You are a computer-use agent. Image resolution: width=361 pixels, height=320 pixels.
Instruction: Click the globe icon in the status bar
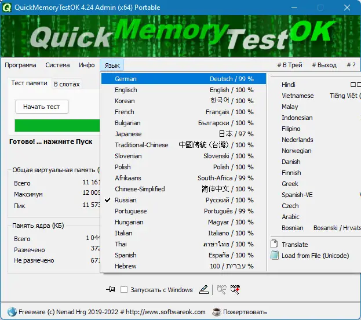pos(12,312)
